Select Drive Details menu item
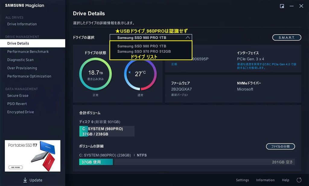This screenshot has height=186, width=309. (x=33, y=43)
